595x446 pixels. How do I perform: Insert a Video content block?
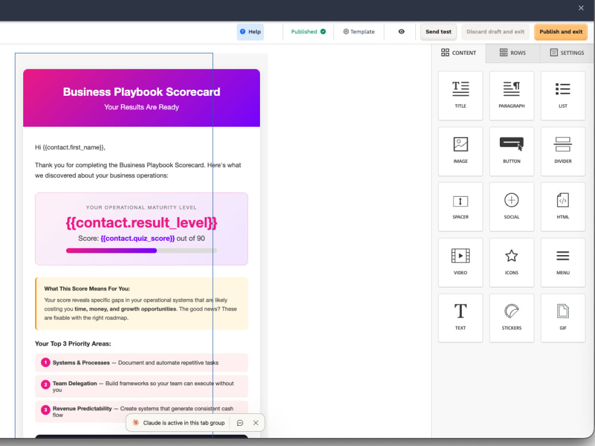tap(461, 262)
